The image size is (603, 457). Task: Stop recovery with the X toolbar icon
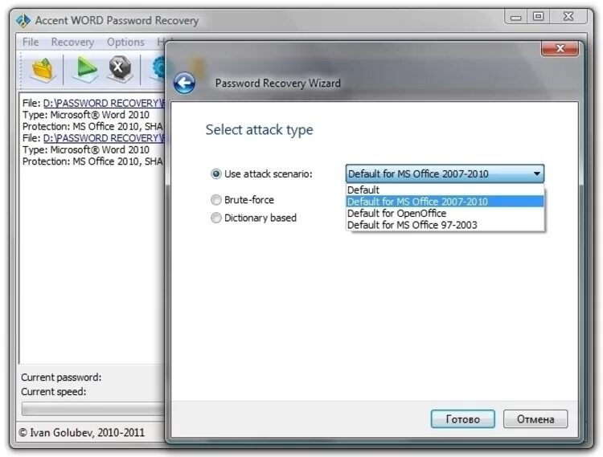tap(120, 69)
